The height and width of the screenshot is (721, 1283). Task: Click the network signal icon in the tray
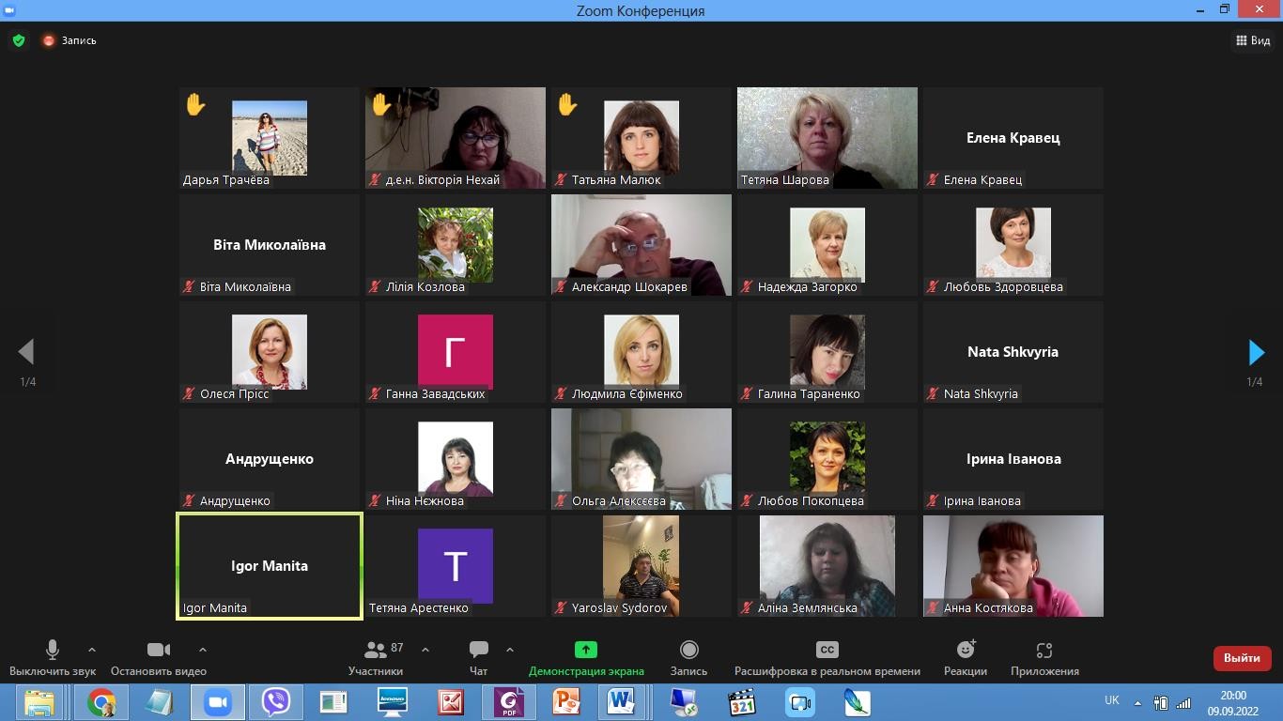click(1183, 702)
